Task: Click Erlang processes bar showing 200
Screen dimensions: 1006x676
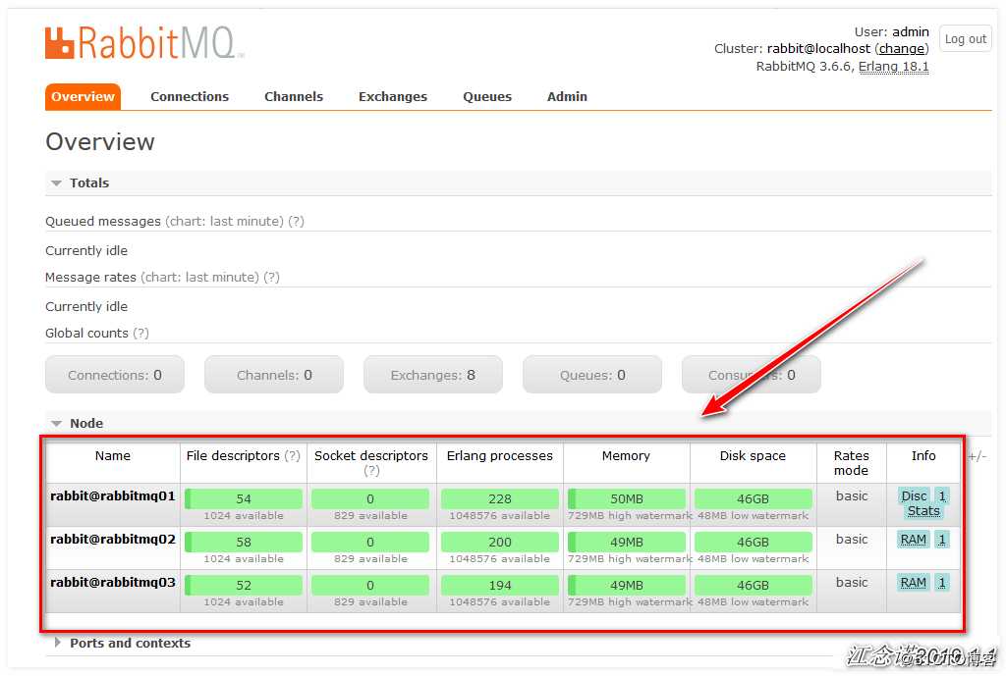Action: coord(500,543)
